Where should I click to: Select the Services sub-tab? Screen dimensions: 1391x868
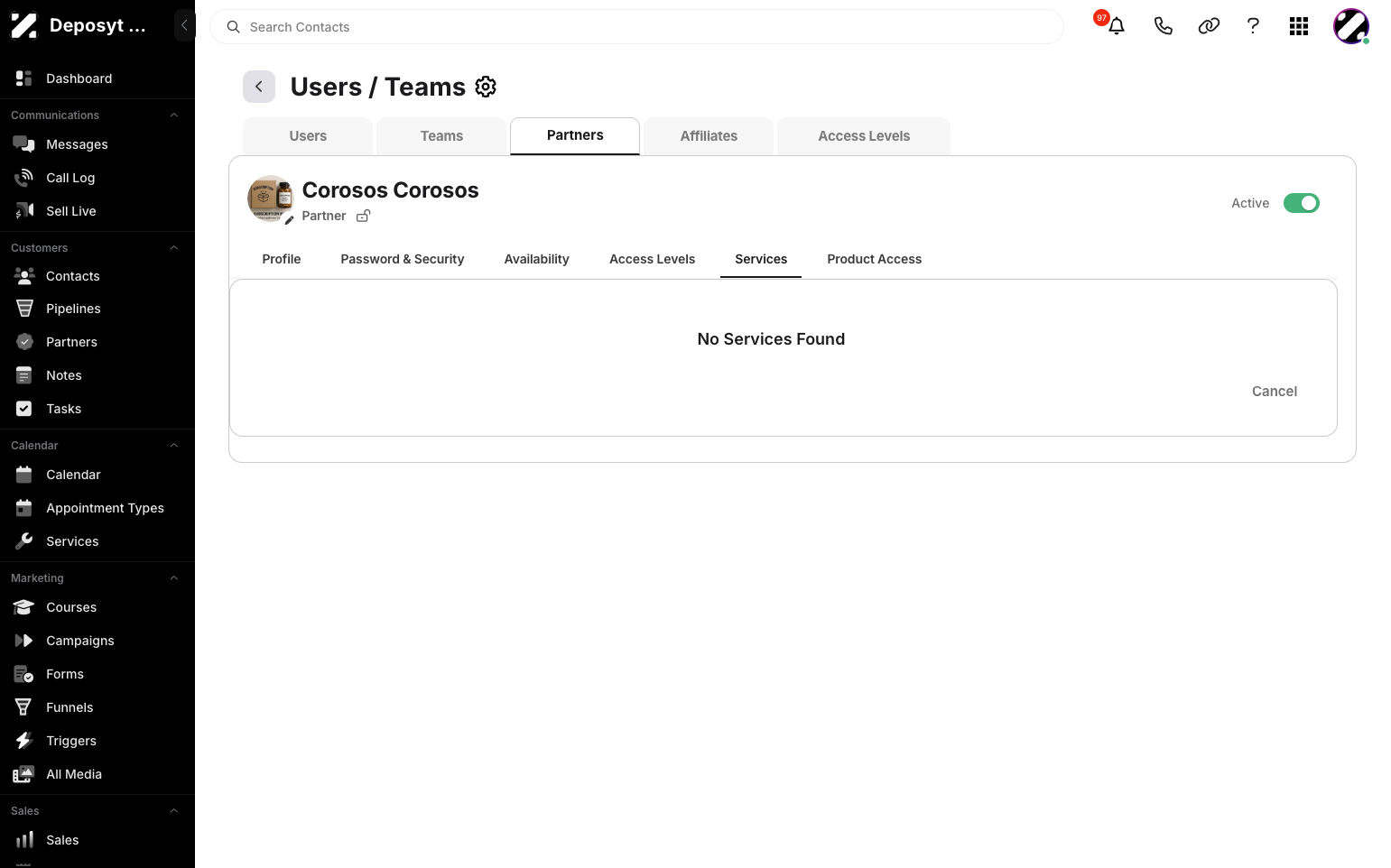tap(761, 259)
